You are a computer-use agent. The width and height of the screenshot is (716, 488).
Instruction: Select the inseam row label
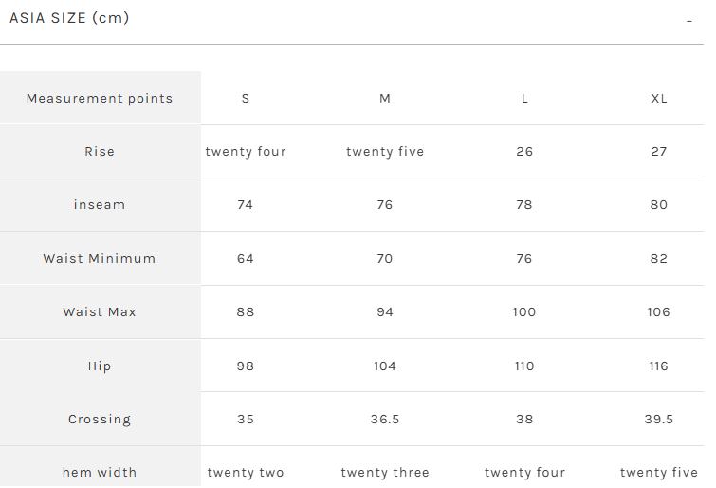tap(100, 204)
